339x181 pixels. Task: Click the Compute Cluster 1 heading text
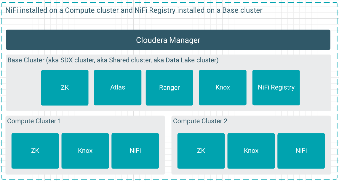click(x=34, y=121)
